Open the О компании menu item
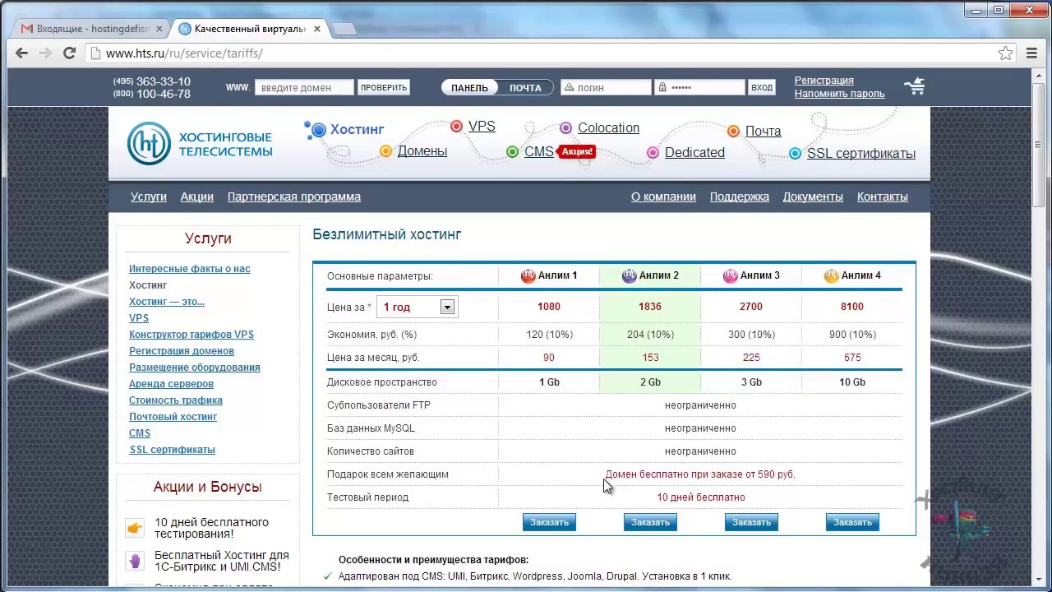The width and height of the screenshot is (1052, 592). pyautogui.click(x=663, y=197)
